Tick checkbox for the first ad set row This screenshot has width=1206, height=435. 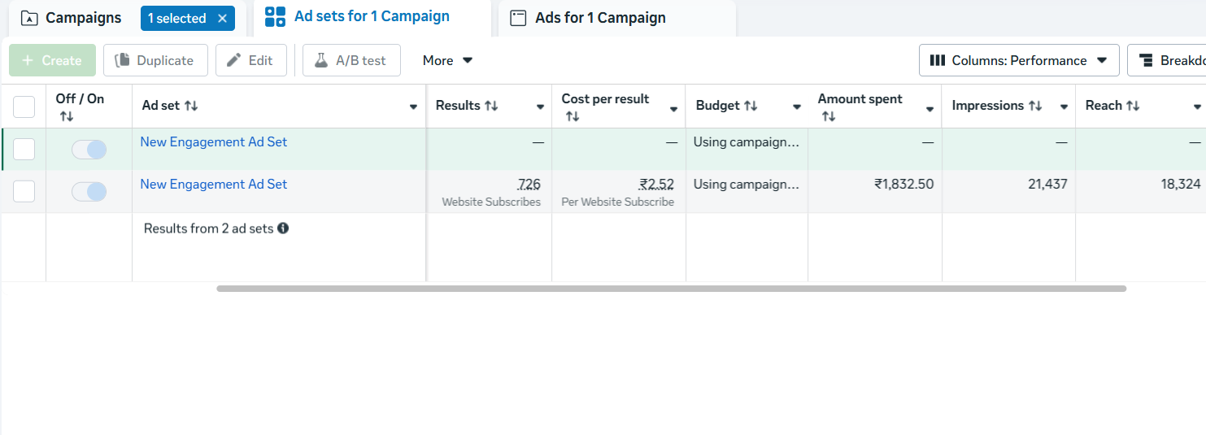coord(24,149)
